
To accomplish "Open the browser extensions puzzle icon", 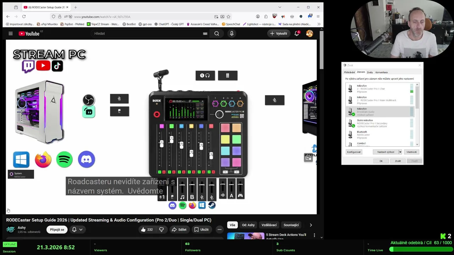I will [266, 17].
